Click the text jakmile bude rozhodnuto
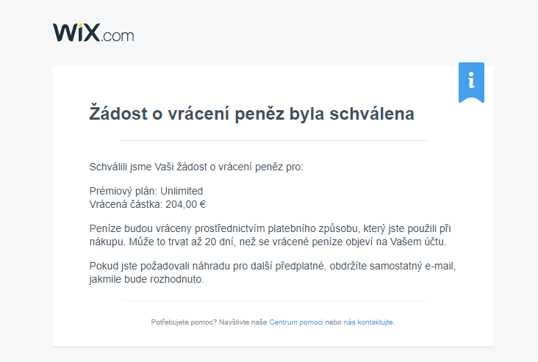Viewport: 538px width, 362px height. point(146,279)
